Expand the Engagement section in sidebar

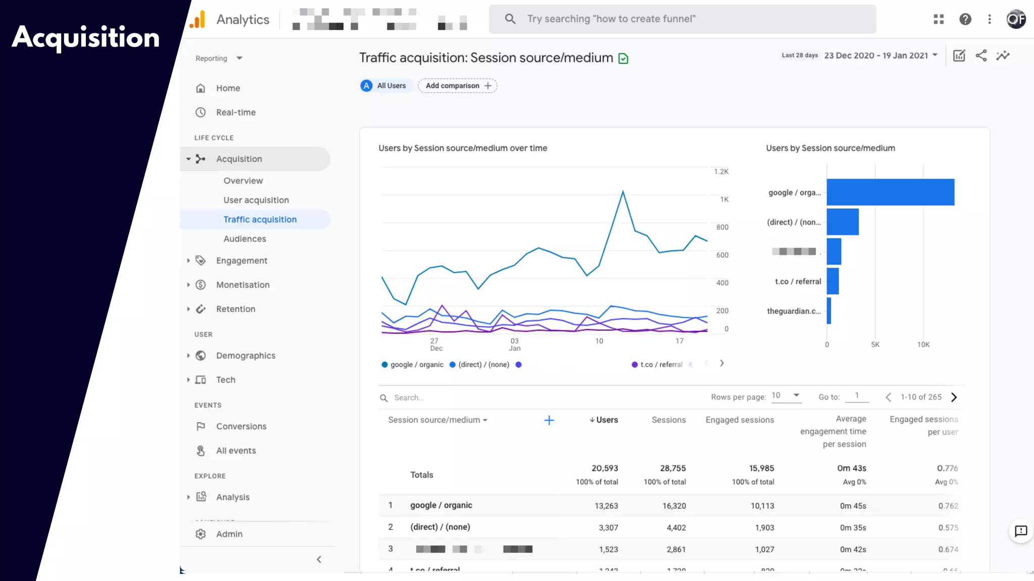(241, 261)
